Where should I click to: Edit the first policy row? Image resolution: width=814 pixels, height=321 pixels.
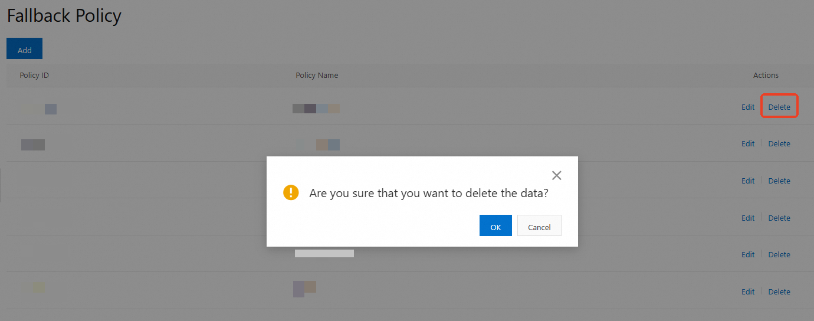[748, 107]
